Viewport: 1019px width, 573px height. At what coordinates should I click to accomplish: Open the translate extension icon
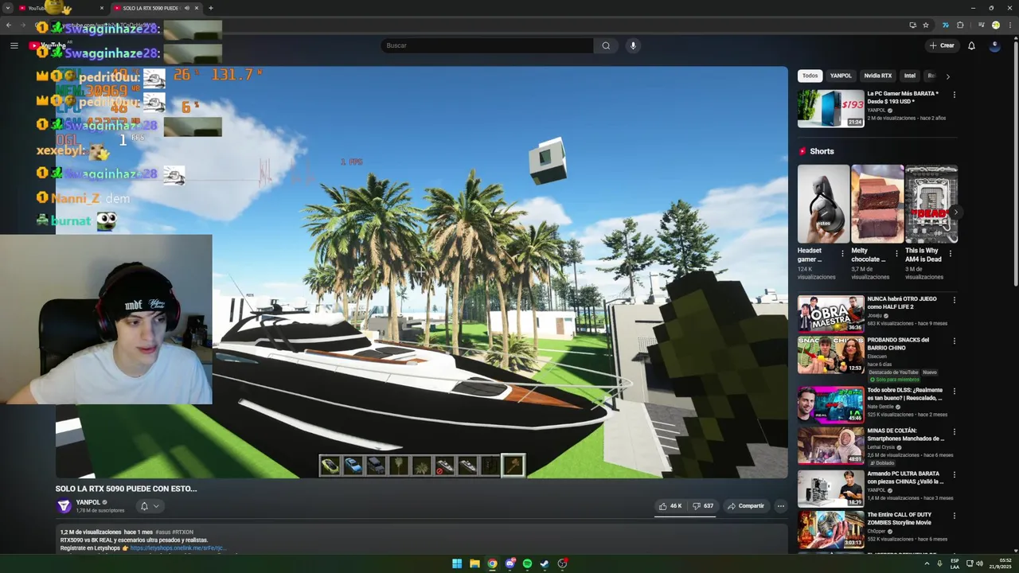point(945,25)
